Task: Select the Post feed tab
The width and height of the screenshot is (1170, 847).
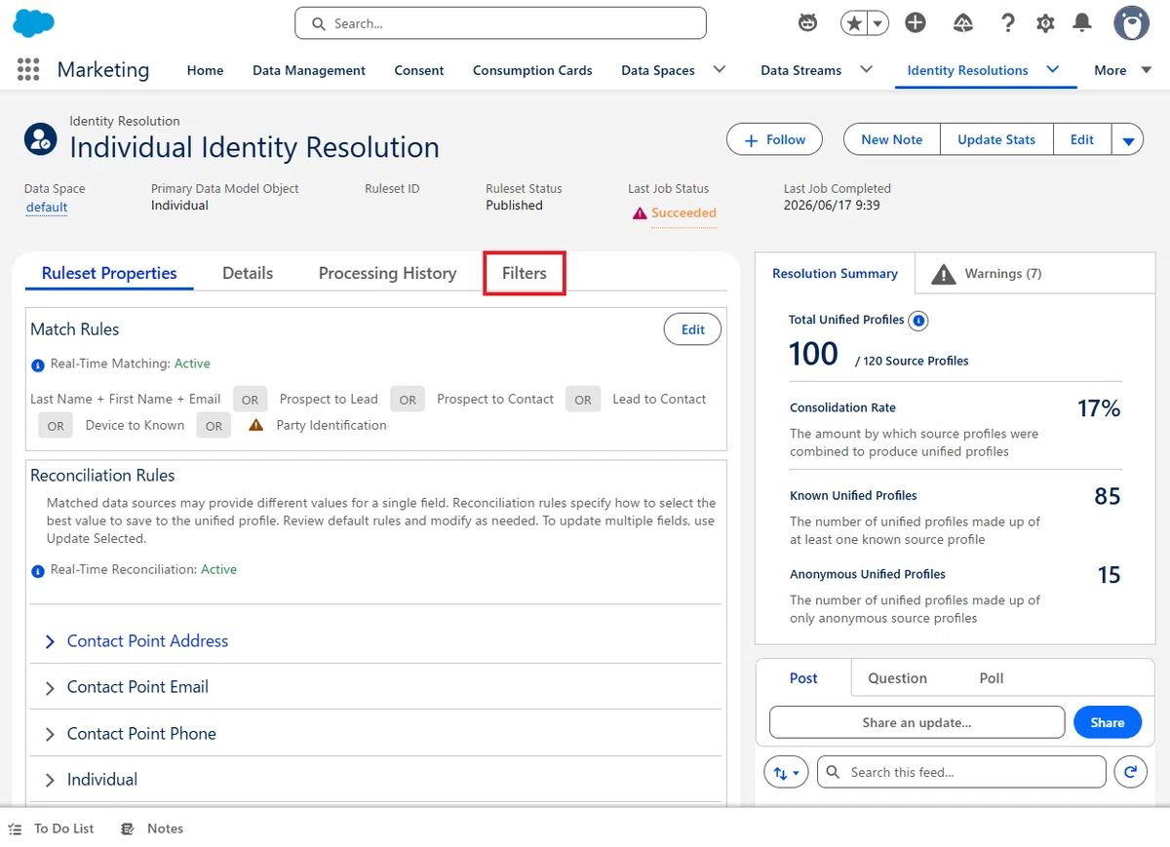Action: (803, 677)
